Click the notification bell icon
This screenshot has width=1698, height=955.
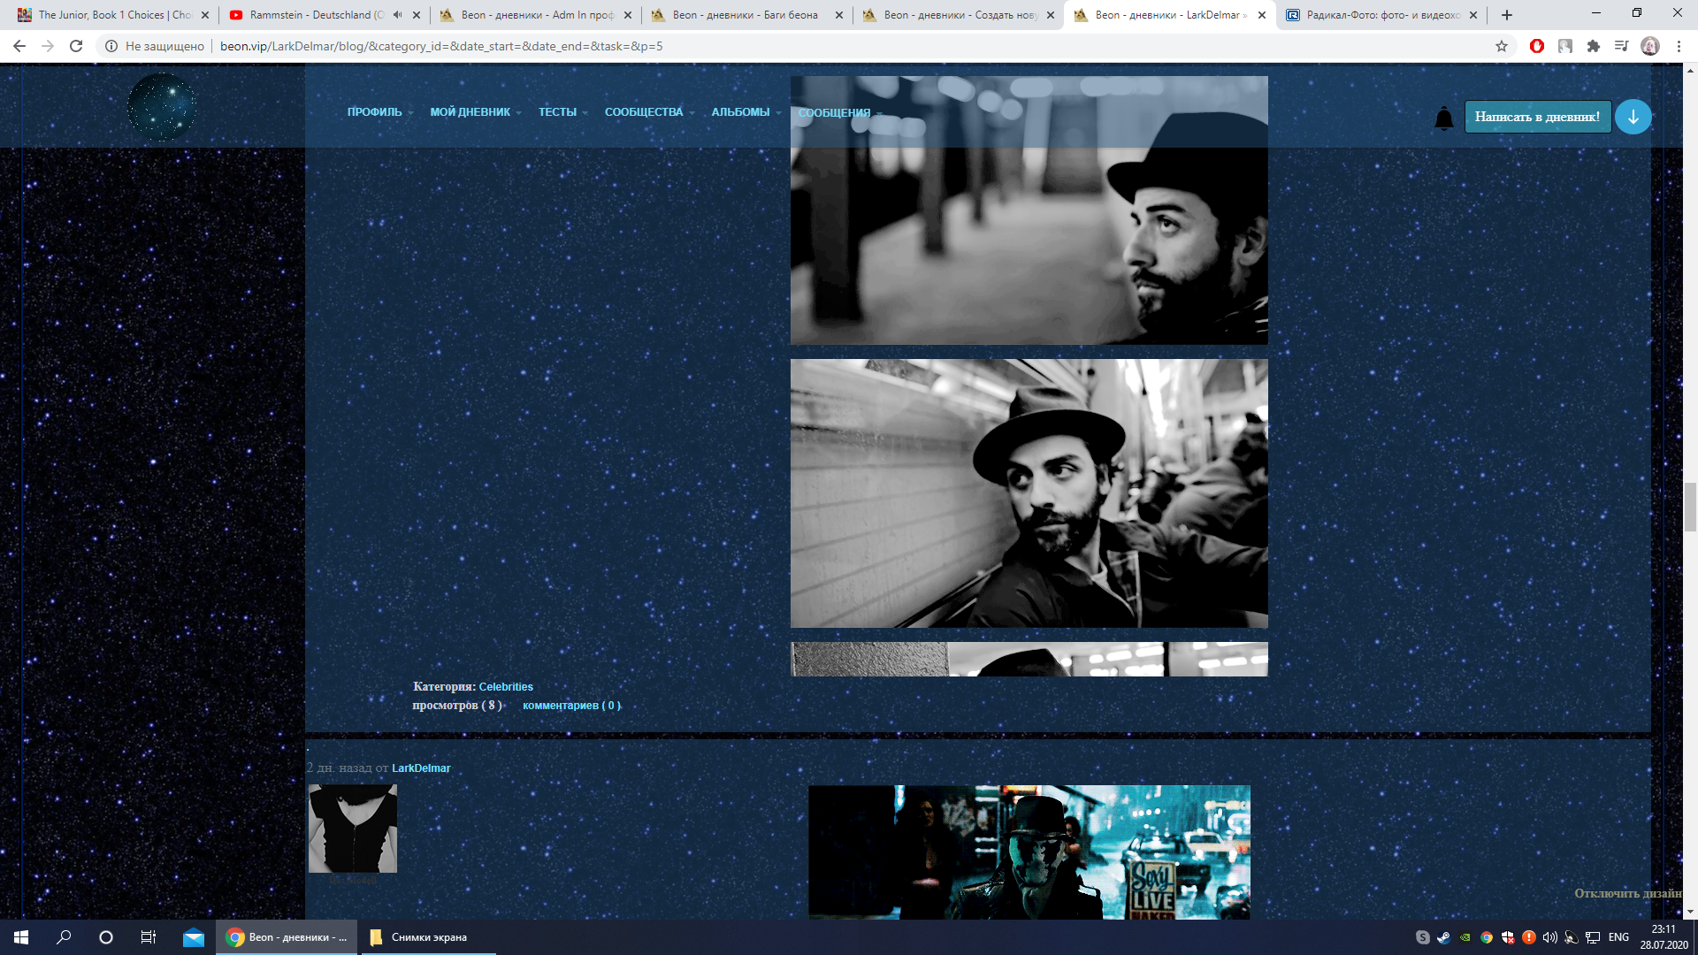click(1443, 118)
